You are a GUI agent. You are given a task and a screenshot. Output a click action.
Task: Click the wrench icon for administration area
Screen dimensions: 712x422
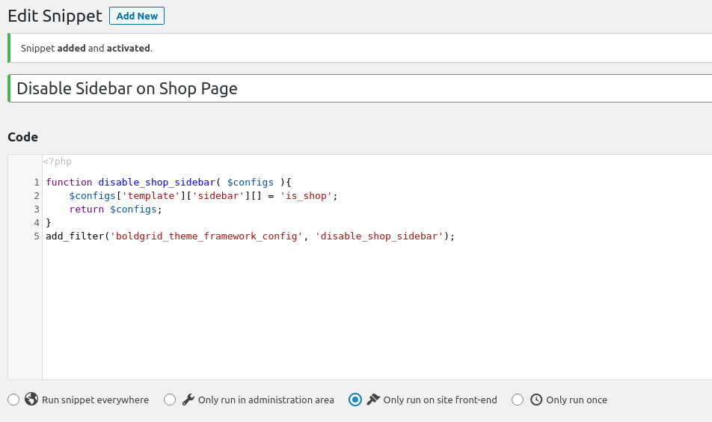[188, 400]
